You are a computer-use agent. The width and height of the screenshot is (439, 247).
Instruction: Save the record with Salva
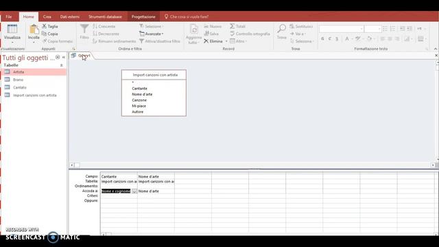(x=211, y=34)
